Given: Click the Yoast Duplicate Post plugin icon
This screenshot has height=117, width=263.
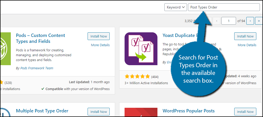Looking at the screenshot, I should point(141,48).
